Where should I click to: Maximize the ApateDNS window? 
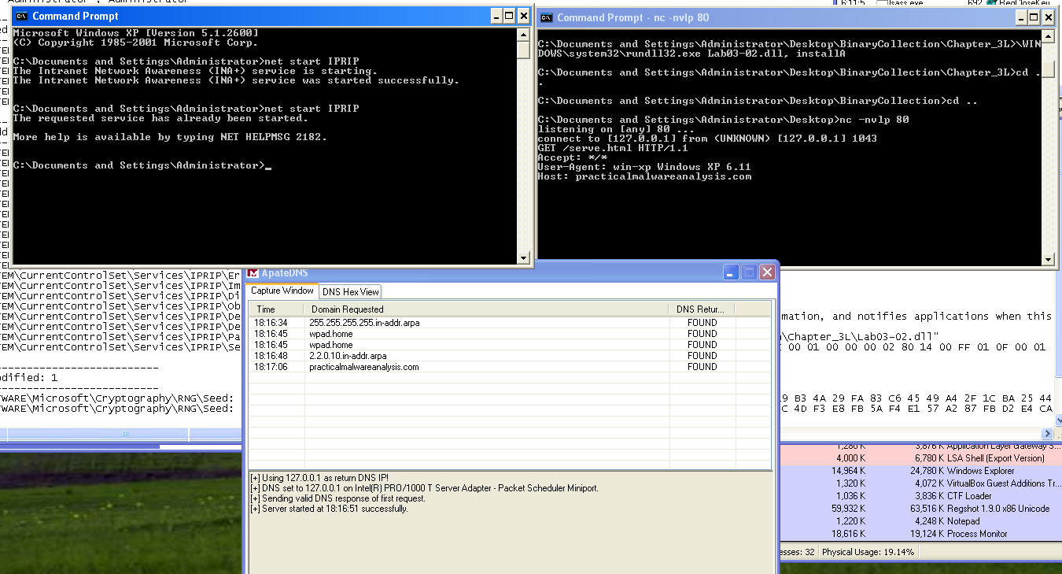[750, 272]
